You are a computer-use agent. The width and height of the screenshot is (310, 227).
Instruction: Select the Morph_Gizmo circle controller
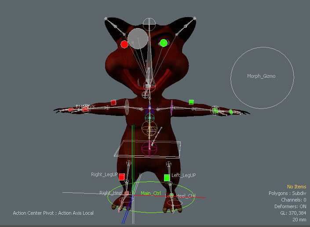(x=262, y=78)
